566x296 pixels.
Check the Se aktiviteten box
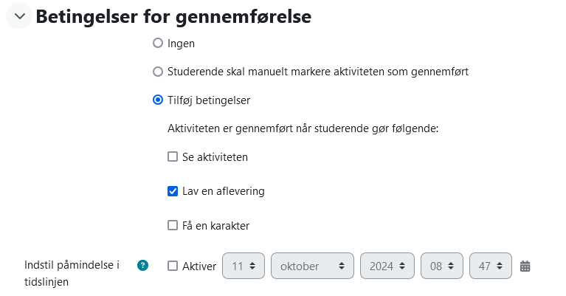[x=173, y=156]
